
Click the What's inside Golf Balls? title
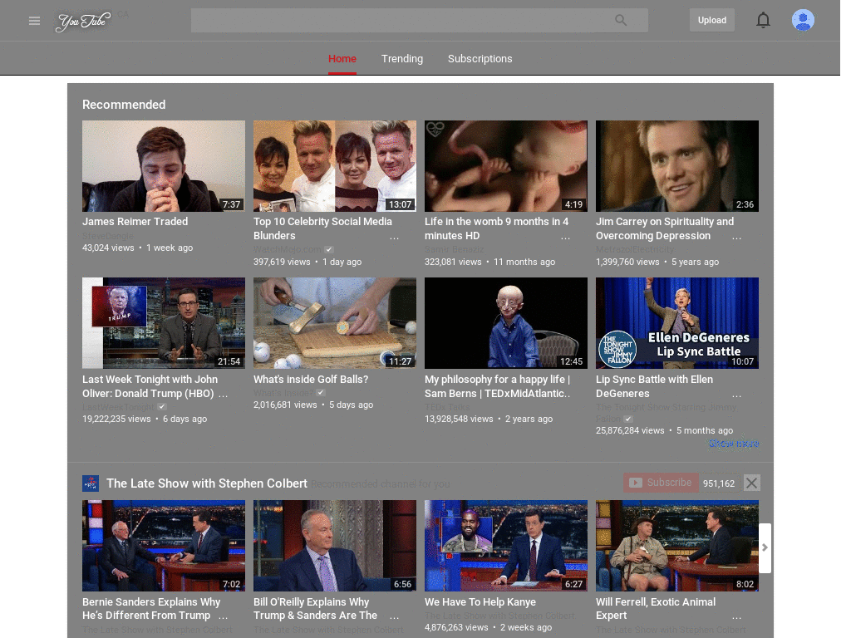pos(311,379)
